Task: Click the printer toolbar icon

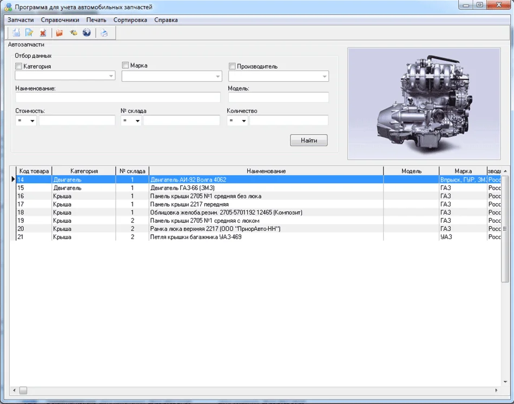Action: 104,33
